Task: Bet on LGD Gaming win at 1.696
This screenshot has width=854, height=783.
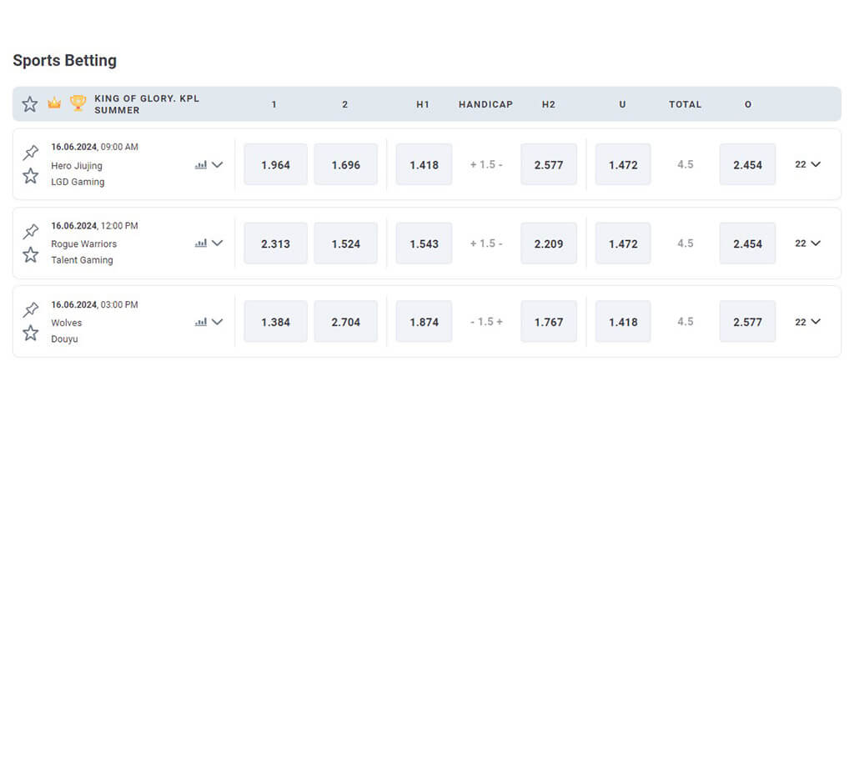Action: [x=346, y=164]
